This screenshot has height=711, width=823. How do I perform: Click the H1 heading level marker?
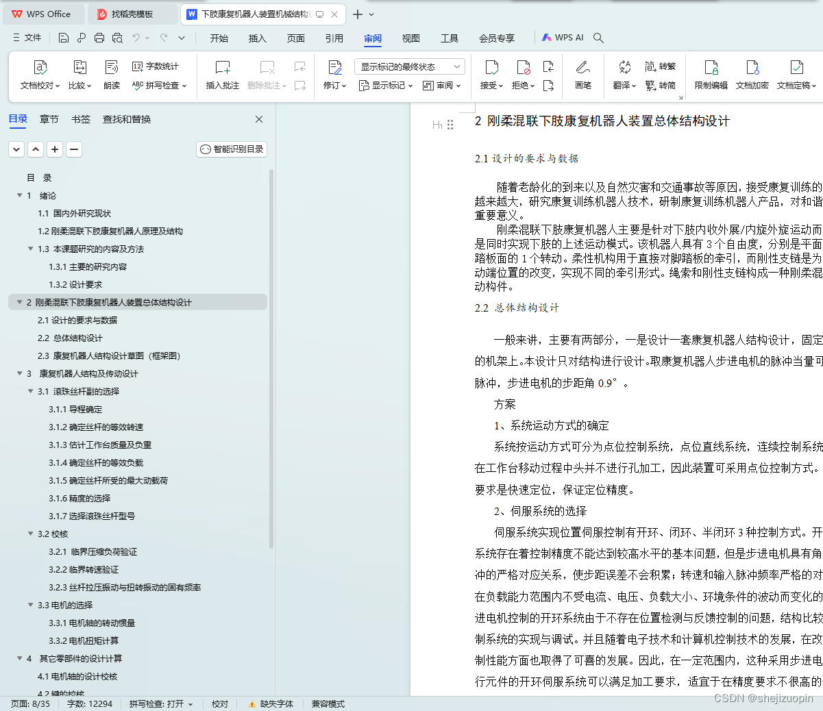pos(437,125)
